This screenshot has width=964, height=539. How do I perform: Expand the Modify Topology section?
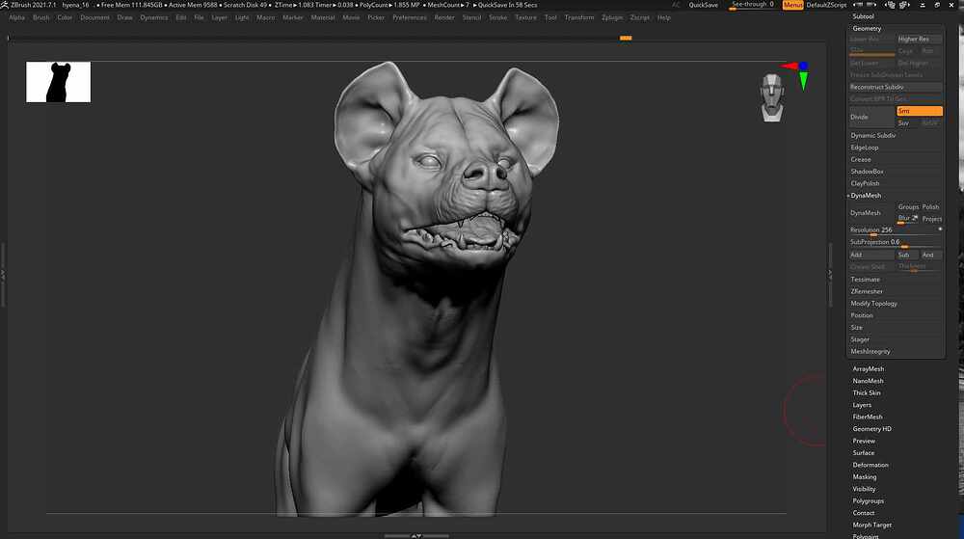tap(873, 304)
